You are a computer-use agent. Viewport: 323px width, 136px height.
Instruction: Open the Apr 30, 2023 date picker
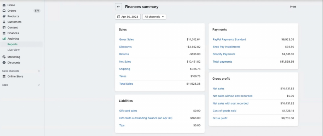click(x=128, y=17)
